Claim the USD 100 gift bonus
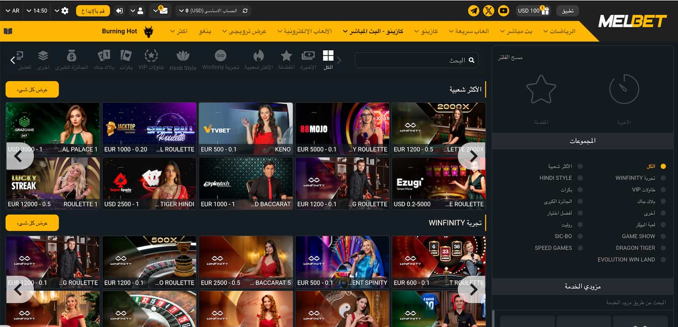Image resolution: width=678 pixels, height=327 pixels. click(x=533, y=10)
